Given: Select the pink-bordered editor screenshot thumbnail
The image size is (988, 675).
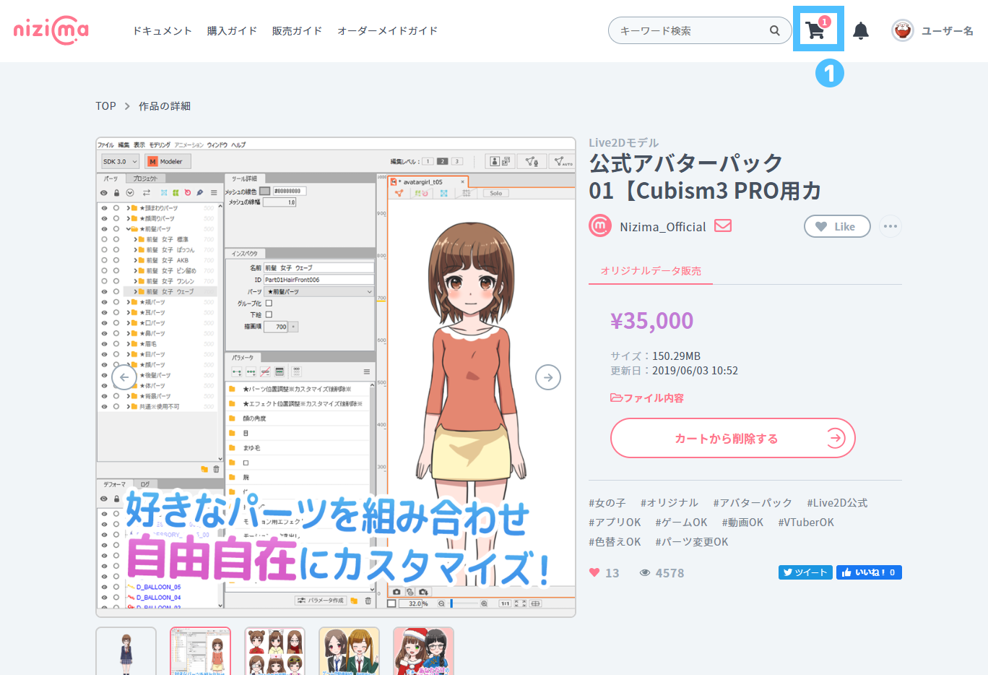Looking at the screenshot, I should [x=200, y=651].
